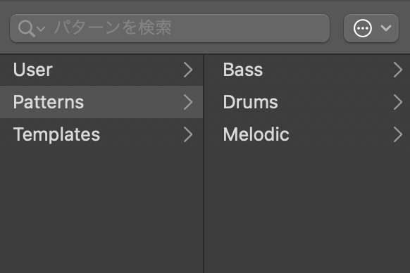Expand the Templates row chevron
This screenshot has width=410, height=273.
pyautogui.click(x=188, y=134)
